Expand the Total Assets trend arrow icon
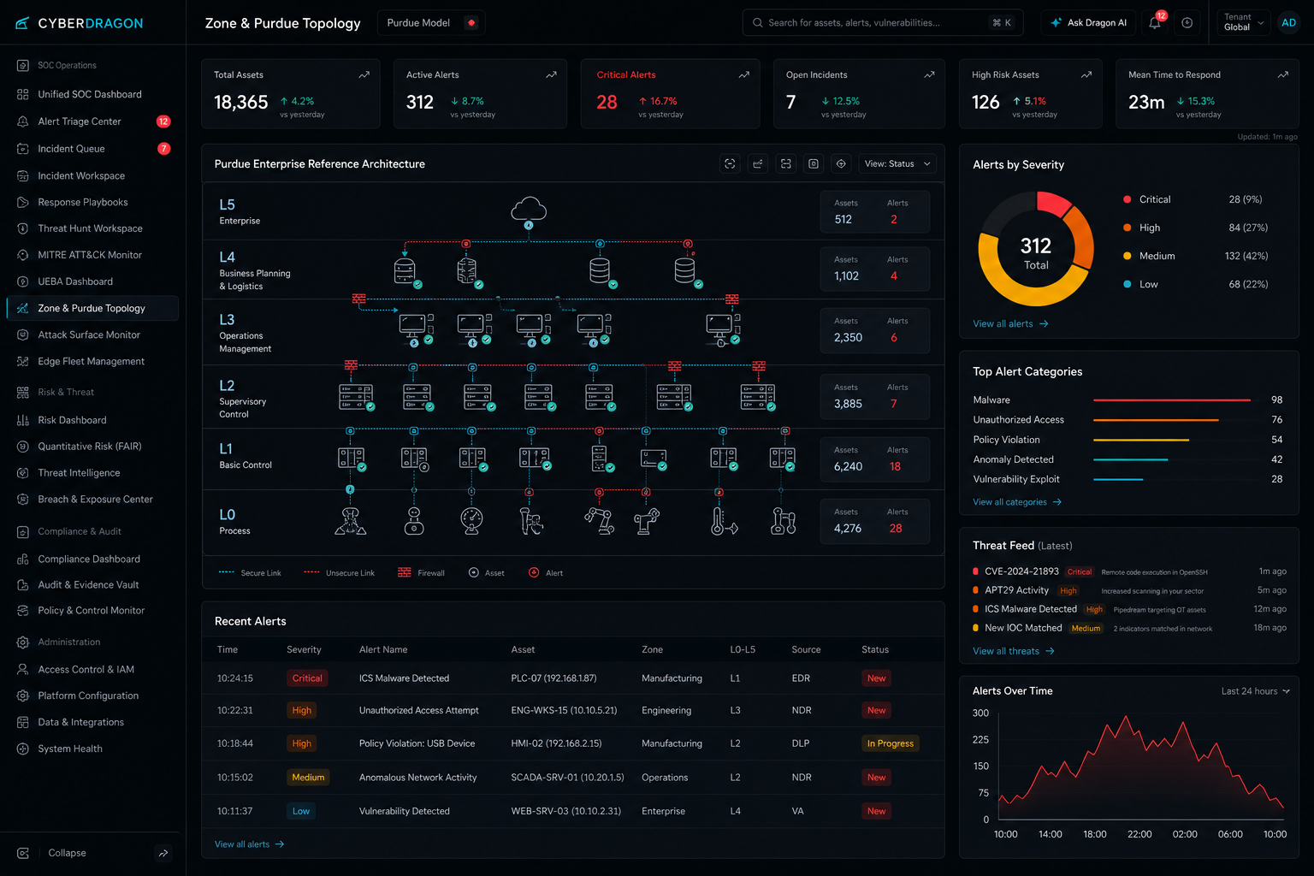1314x876 pixels. (364, 75)
